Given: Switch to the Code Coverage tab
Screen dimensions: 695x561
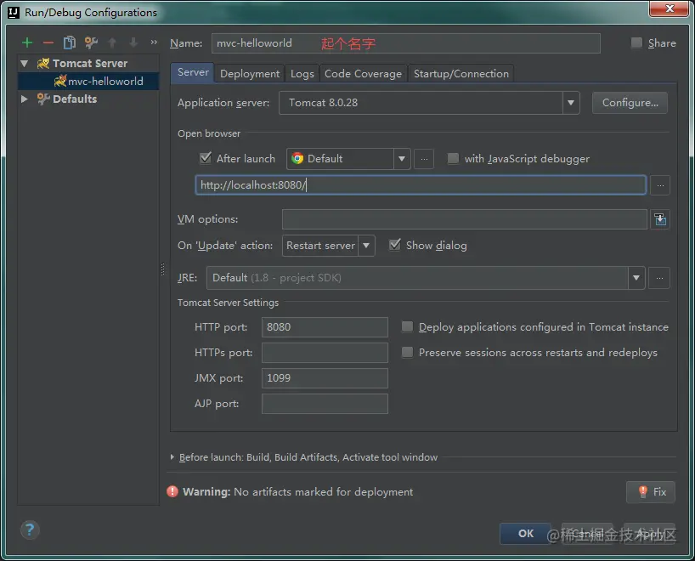Looking at the screenshot, I should click(363, 74).
